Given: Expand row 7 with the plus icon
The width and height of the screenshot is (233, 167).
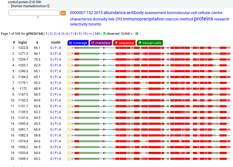Looking at the screenshot, I should coord(69,83).
